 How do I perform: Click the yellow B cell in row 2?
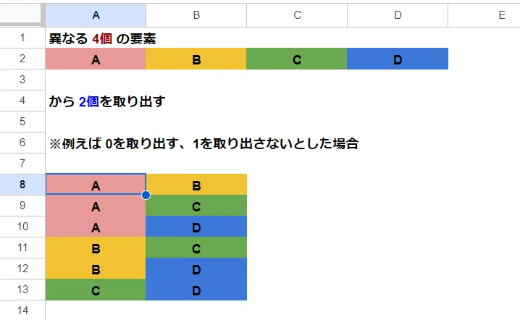196,59
